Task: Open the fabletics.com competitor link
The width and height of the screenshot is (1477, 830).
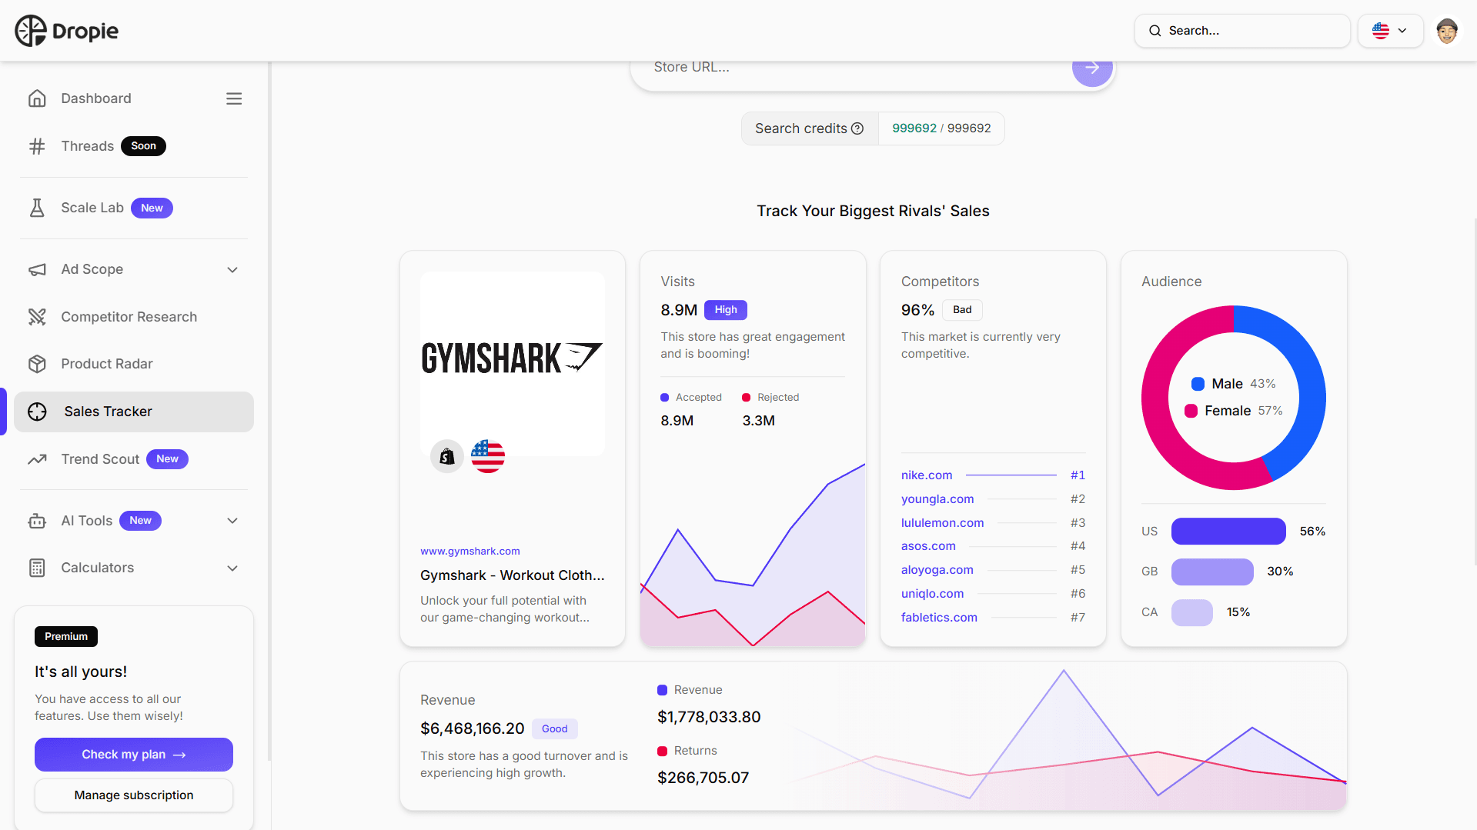Action: pyautogui.click(x=939, y=618)
